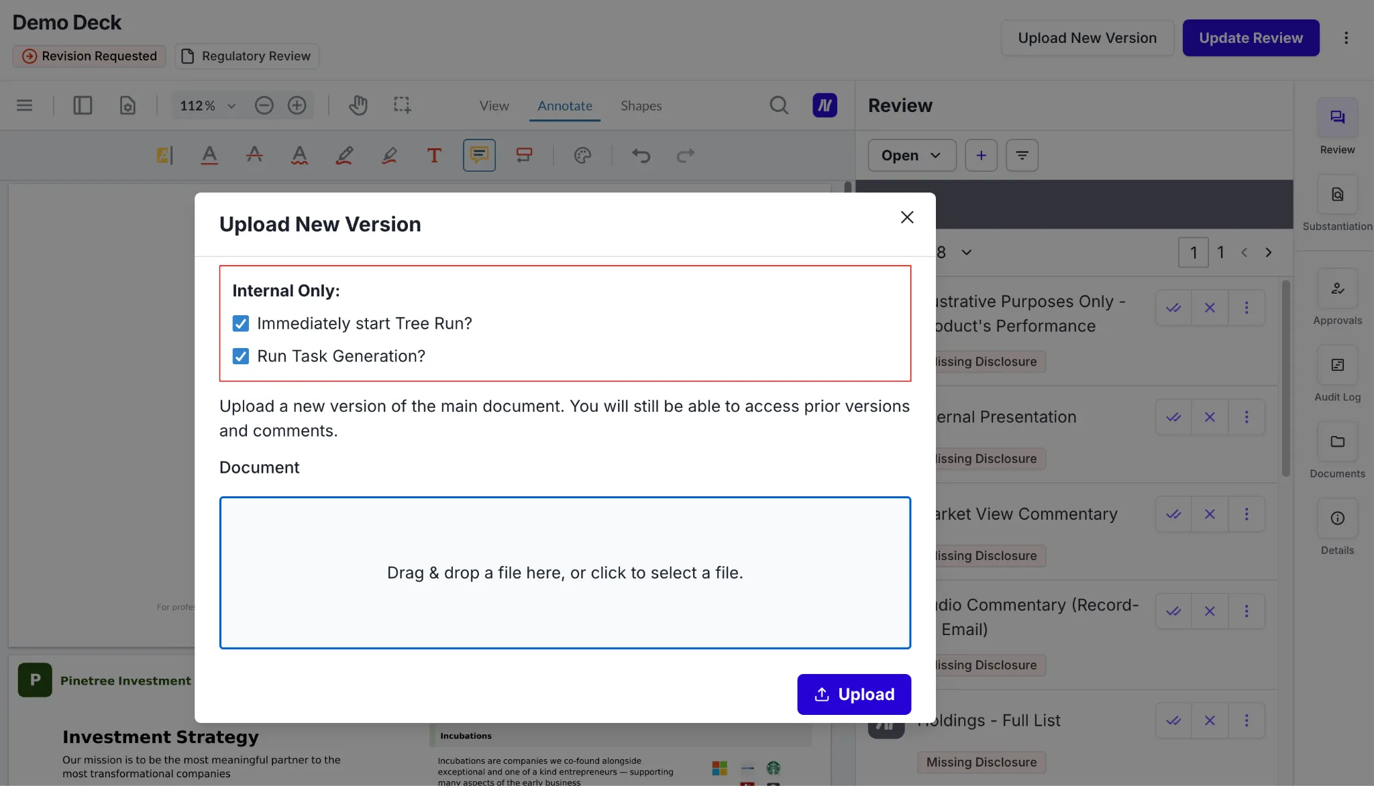
Task: Toggle 'Run Task Generation?' checkbox
Action: (x=240, y=356)
